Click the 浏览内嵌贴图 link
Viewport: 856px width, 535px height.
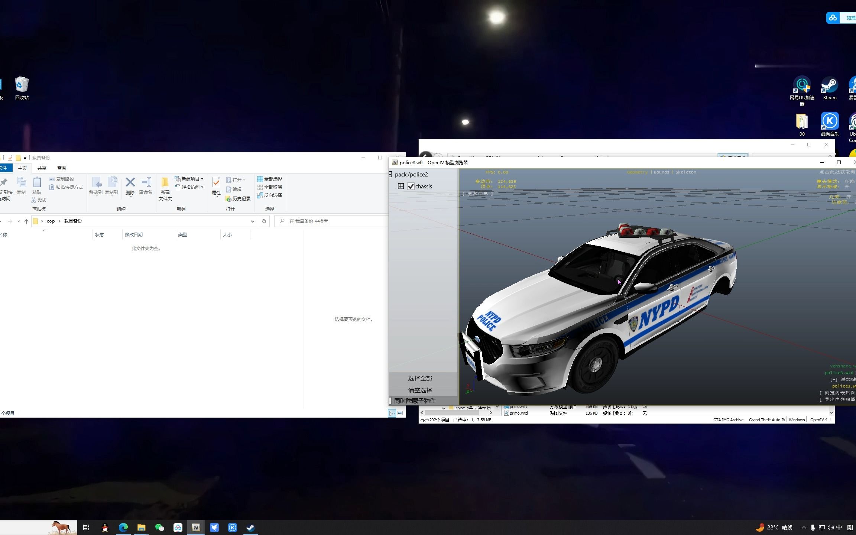pyautogui.click(x=837, y=393)
